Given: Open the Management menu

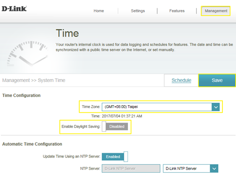Looking at the screenshot, I should (x=216, y=11).
